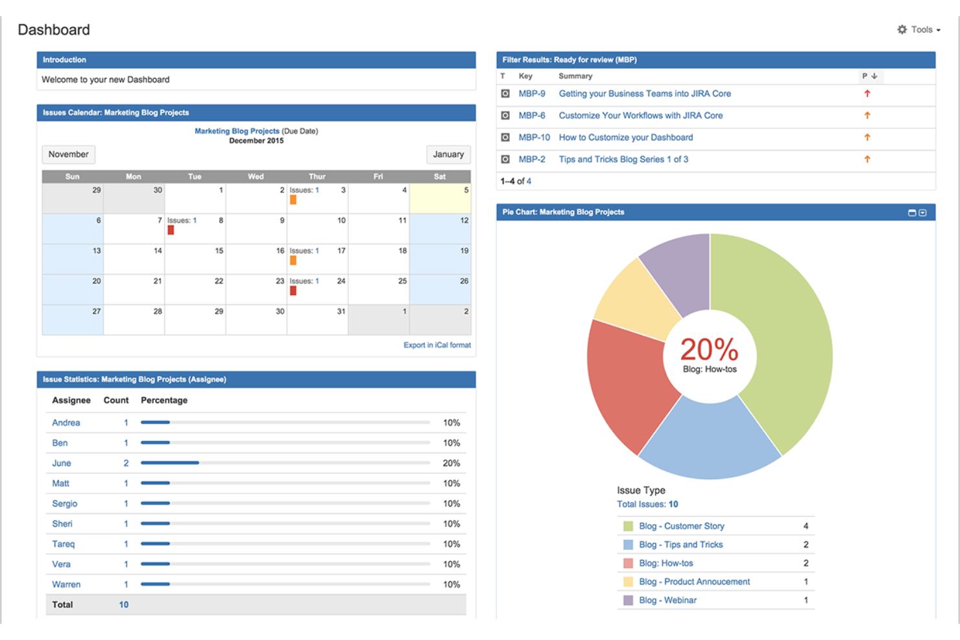The image size is (960, 640).
Task: Click the issue type icon beside MBP-10
Action: click(505, 137)
